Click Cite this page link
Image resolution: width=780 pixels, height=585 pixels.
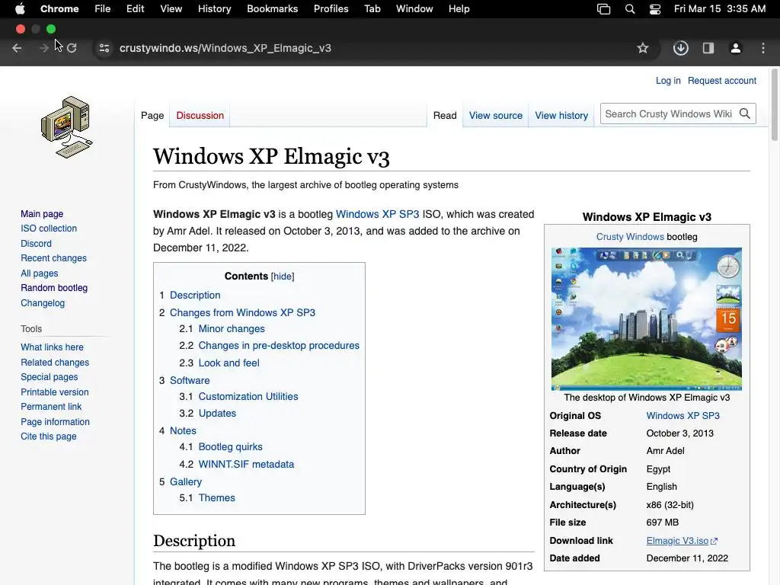point(49,436)
